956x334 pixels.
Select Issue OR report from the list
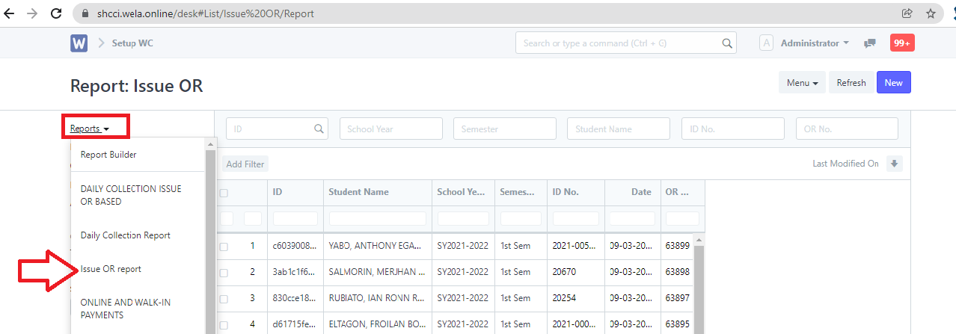[111, 269]
